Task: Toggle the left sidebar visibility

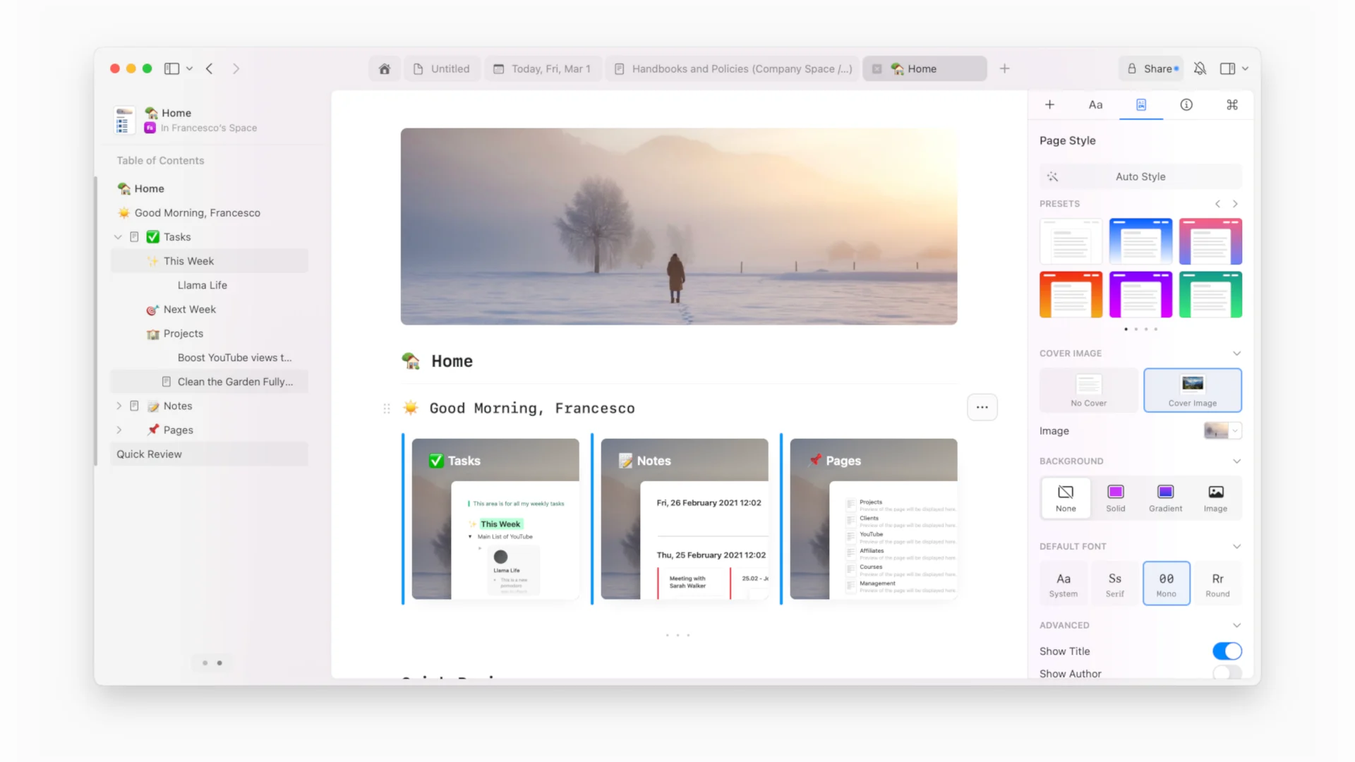Action: coord(171,68)
